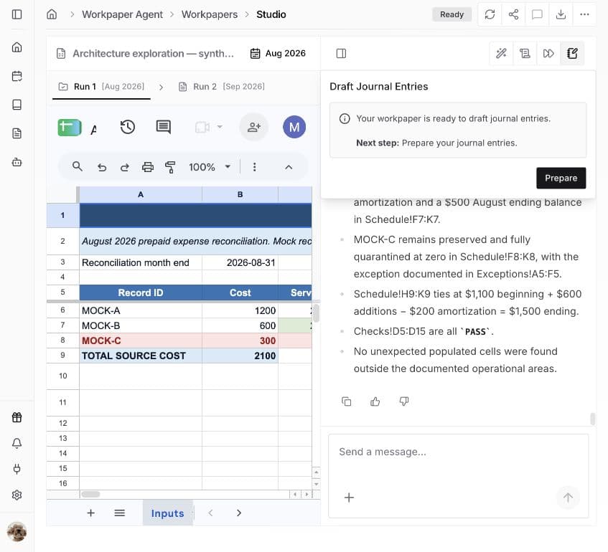608x552 pixels.
Task: Navigate to Workpaper Agent breadcrumb
Action: [122, 14]
